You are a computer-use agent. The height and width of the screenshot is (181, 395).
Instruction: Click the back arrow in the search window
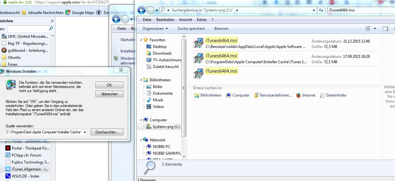click(x=142, y=10)
